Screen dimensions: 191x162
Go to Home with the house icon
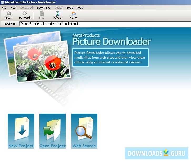point(73,15)
